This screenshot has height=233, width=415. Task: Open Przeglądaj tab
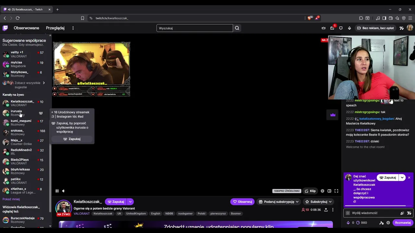(x=55, y=28)
